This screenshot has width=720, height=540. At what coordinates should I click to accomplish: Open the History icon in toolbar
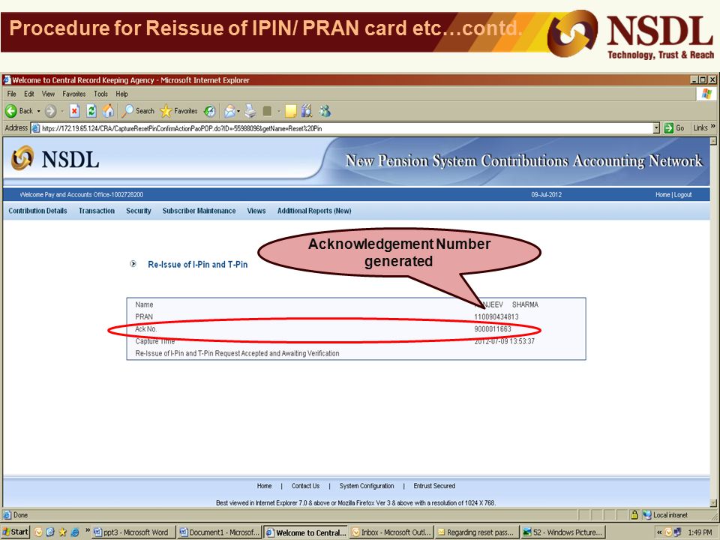click(x=209, y=111)
